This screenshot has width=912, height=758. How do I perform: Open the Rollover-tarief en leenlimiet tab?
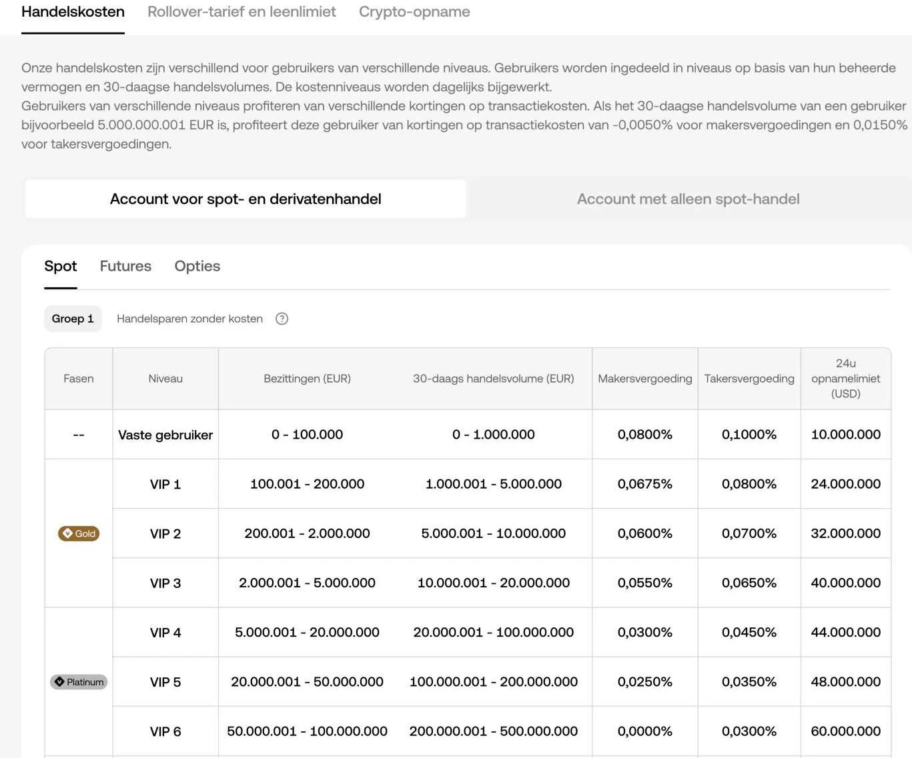coord(242,12)
